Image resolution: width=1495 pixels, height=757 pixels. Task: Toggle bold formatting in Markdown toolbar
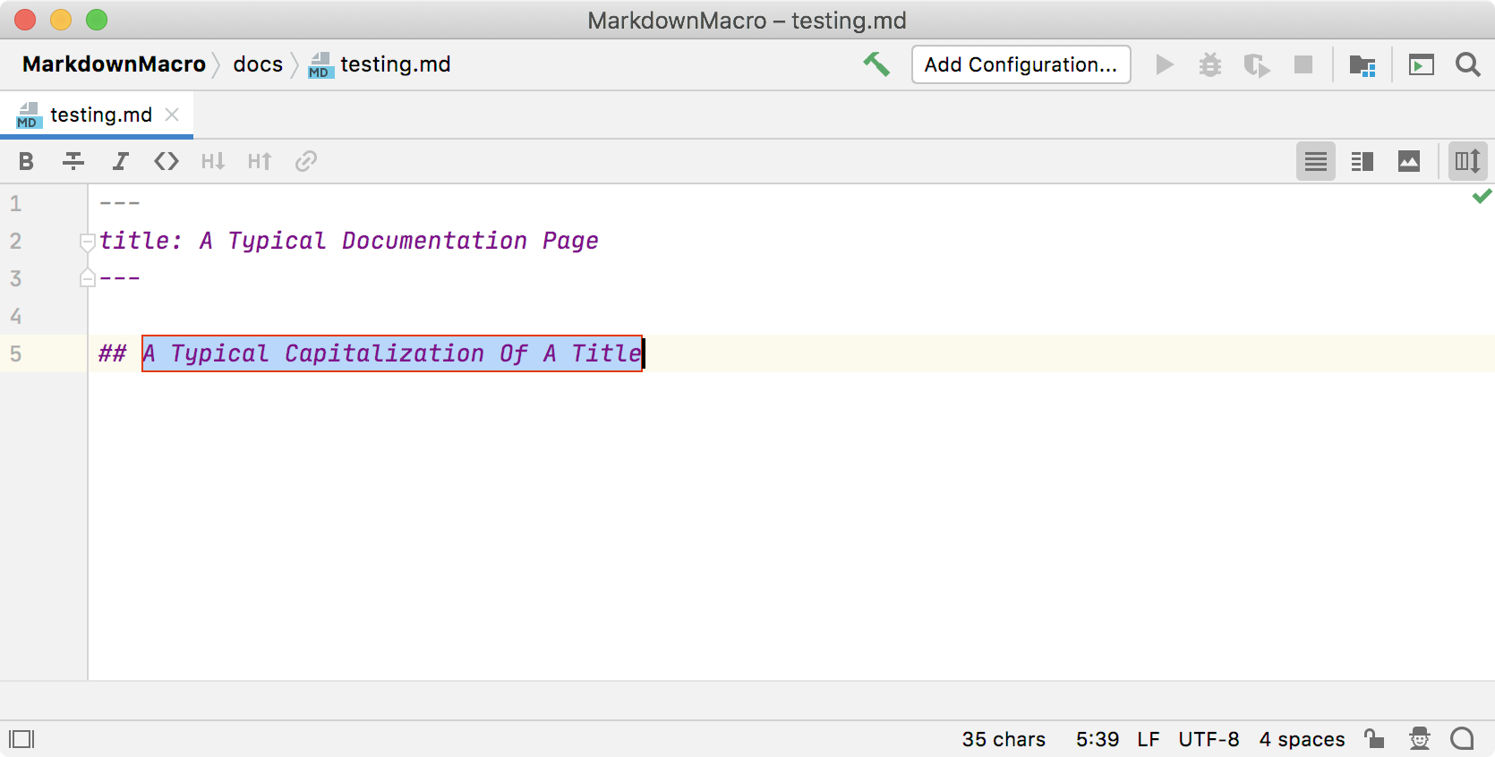[26, 161]
